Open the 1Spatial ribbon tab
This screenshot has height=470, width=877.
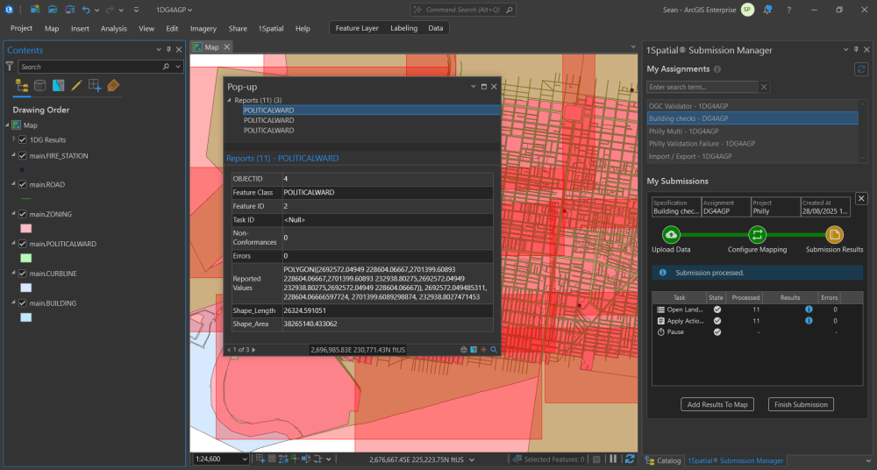pyautogui.click(x=271, y=29)
